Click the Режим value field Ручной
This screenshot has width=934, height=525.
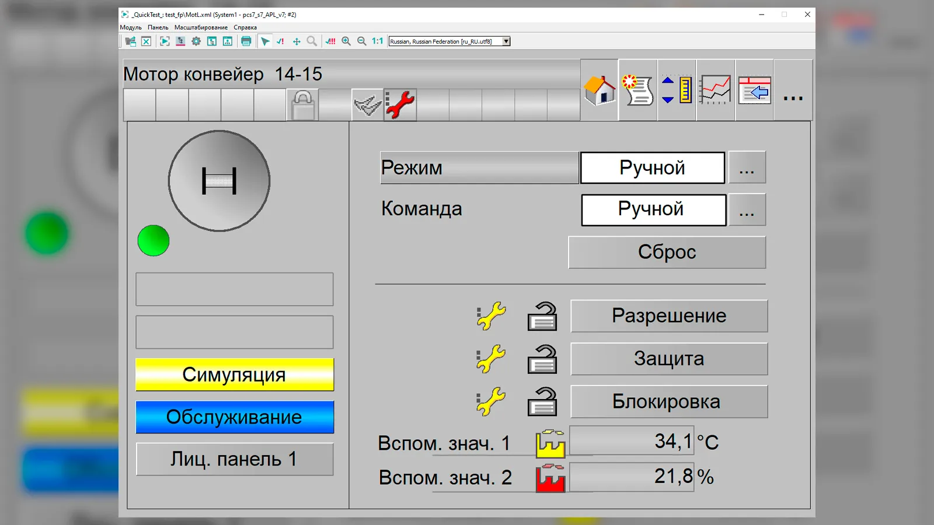tap(653, 168)
